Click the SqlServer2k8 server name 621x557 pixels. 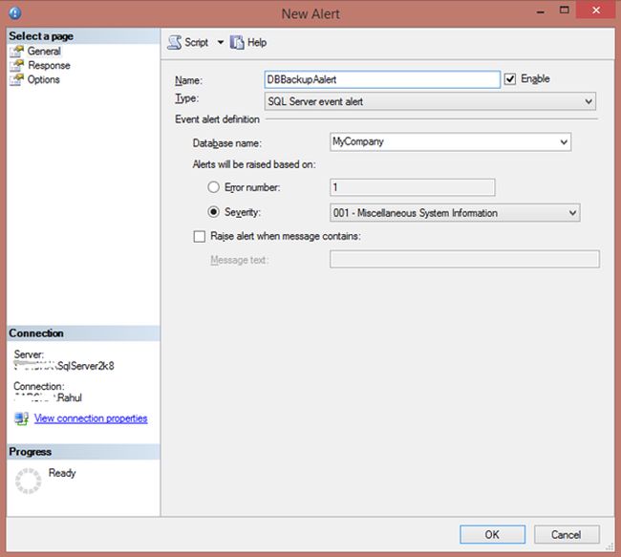click(x=86, y=366)
